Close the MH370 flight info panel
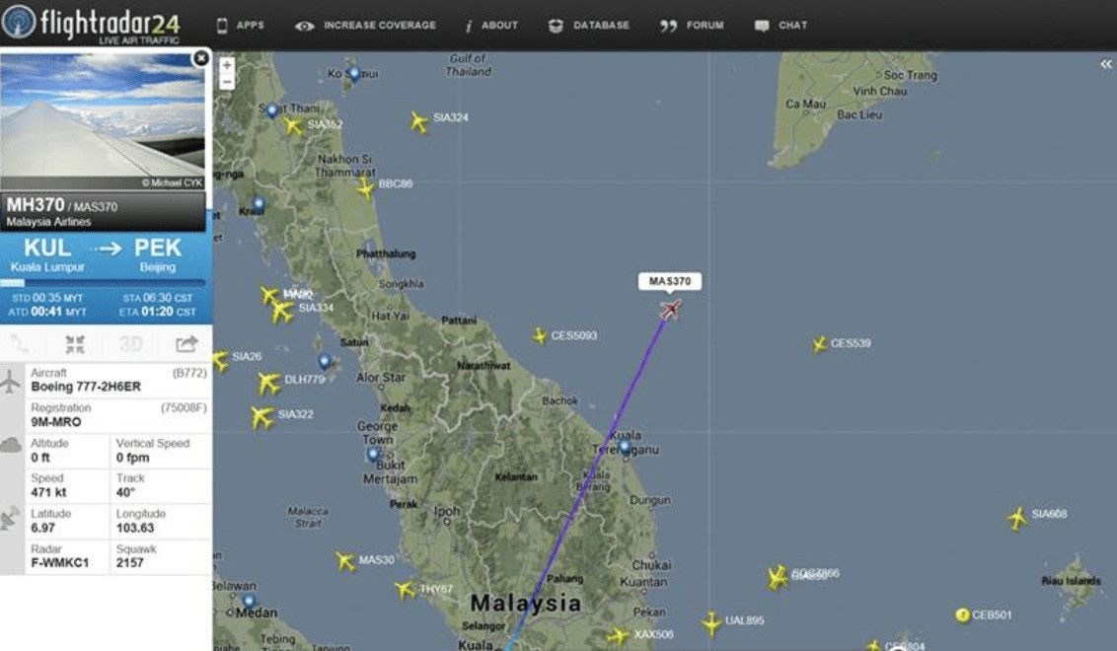Screen dimensions: 1117x651 pos(201,57)
